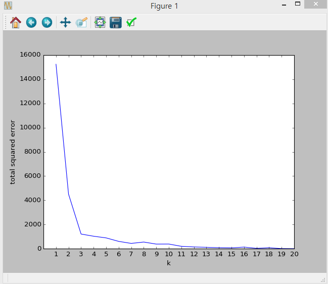This screenshot has height=284, width=328.
Task: Click the y-axis tick label 10000
Action: (30, 127)
